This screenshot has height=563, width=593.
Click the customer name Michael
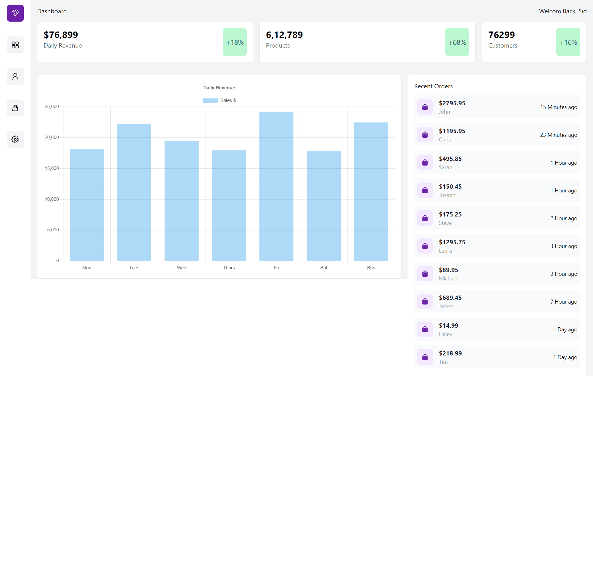448,279
